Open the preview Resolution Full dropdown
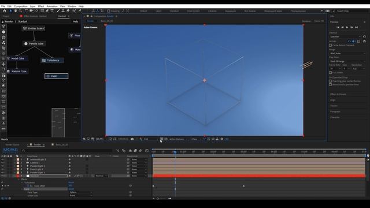 coord(358,69)
